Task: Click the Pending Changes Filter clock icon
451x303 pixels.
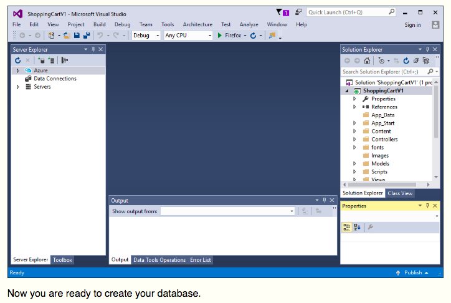Action: click(381, 60)
